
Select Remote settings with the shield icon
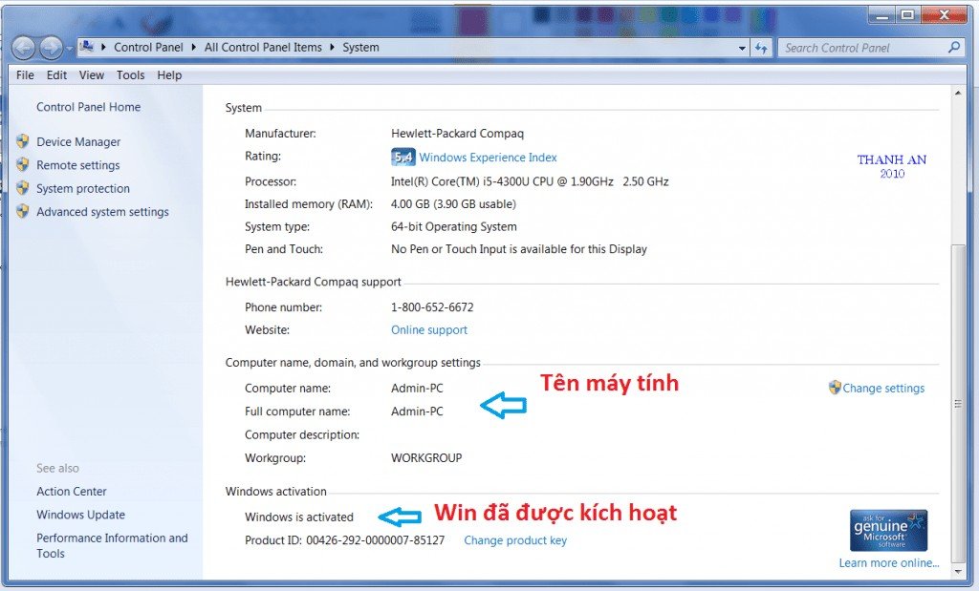pos(76,165)
